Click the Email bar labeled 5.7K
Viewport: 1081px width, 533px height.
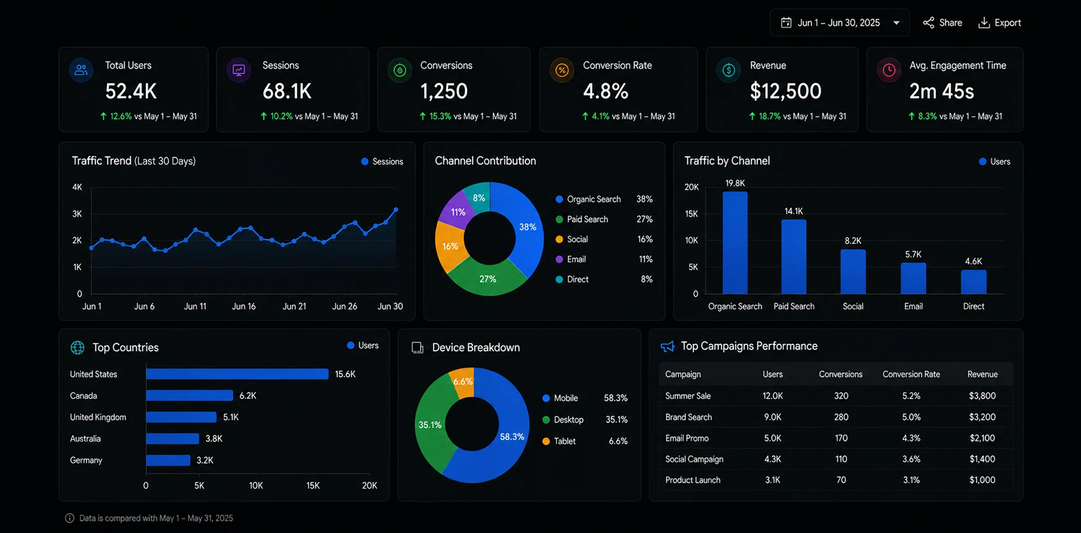[x=913, y=279]
